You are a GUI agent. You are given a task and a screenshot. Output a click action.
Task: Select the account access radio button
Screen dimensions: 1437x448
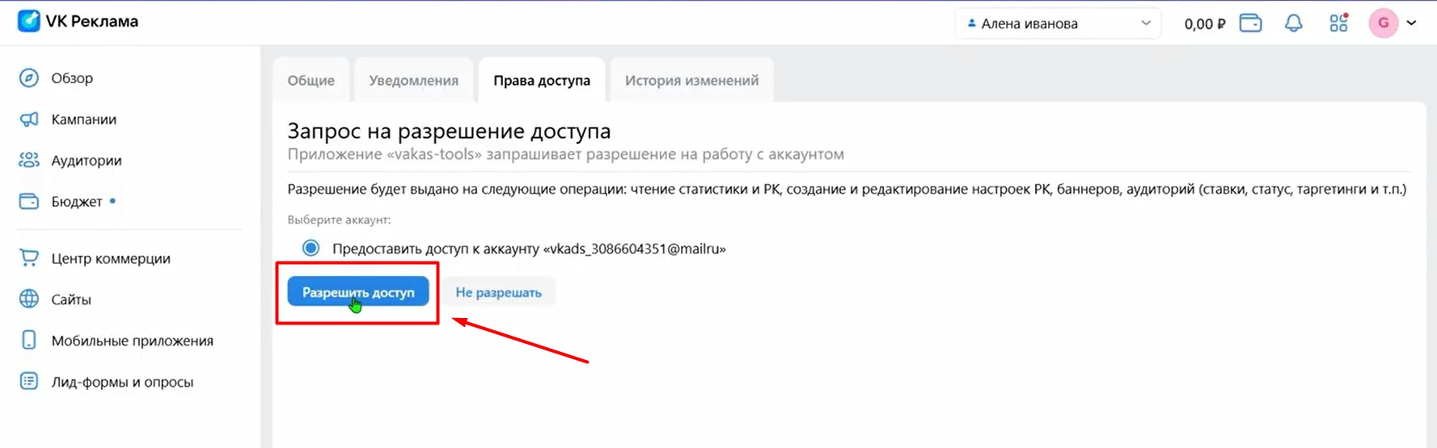tap(311, 249)
